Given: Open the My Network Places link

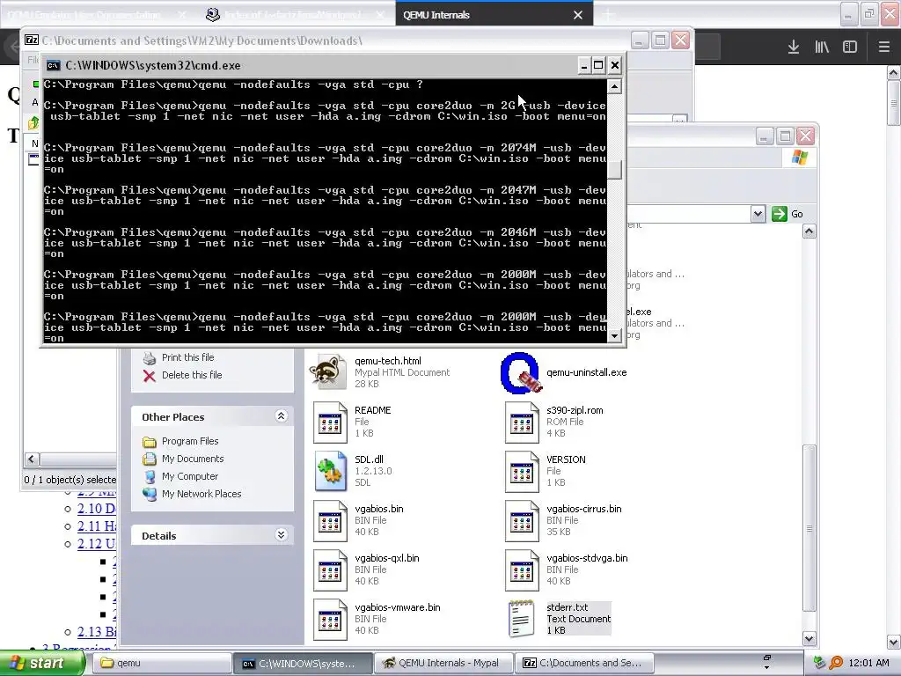Looking at the screenshot, I should [x=201, y=494].
